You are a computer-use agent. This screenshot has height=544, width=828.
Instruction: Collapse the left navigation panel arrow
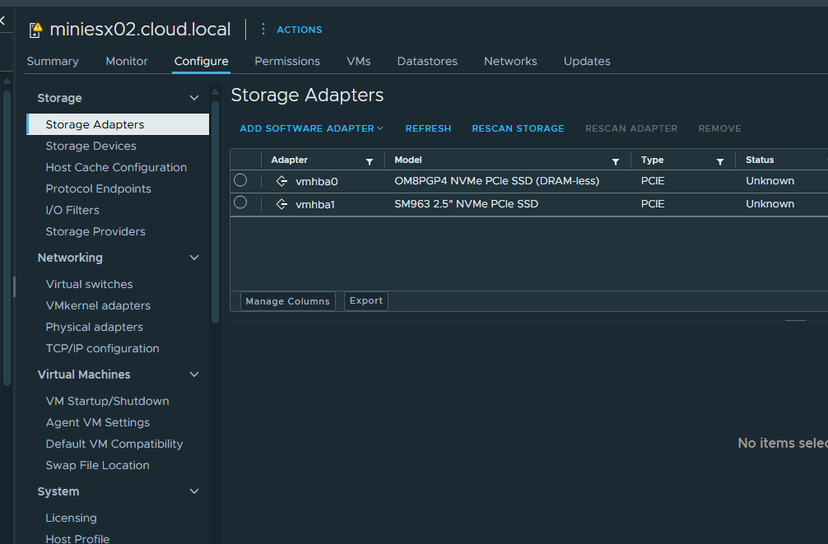click(x=2, y=20)
